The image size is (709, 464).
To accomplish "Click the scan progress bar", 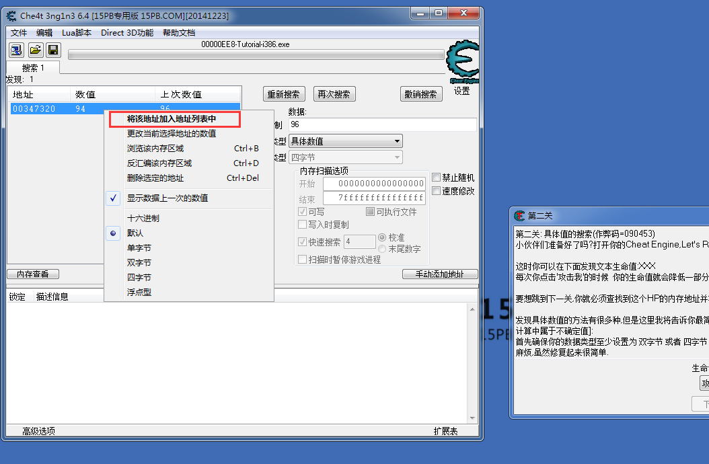I will [x=256, y=54].
